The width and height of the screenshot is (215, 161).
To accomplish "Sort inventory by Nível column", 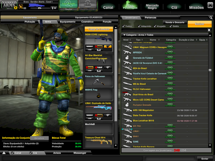I will [127, 40].
